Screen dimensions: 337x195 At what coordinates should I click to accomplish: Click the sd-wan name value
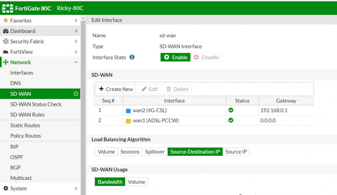tap(168, 35)
